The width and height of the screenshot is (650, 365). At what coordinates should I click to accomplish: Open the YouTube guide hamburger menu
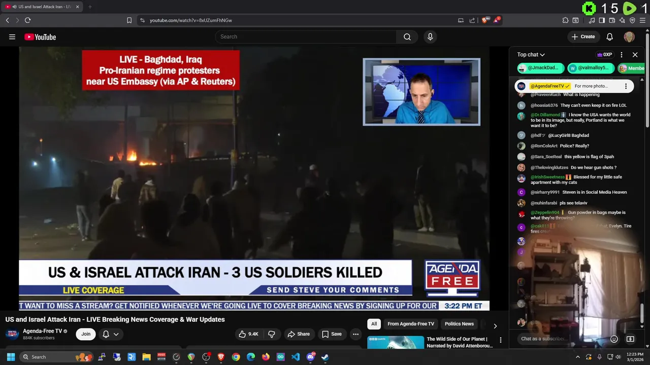(12, 36)
